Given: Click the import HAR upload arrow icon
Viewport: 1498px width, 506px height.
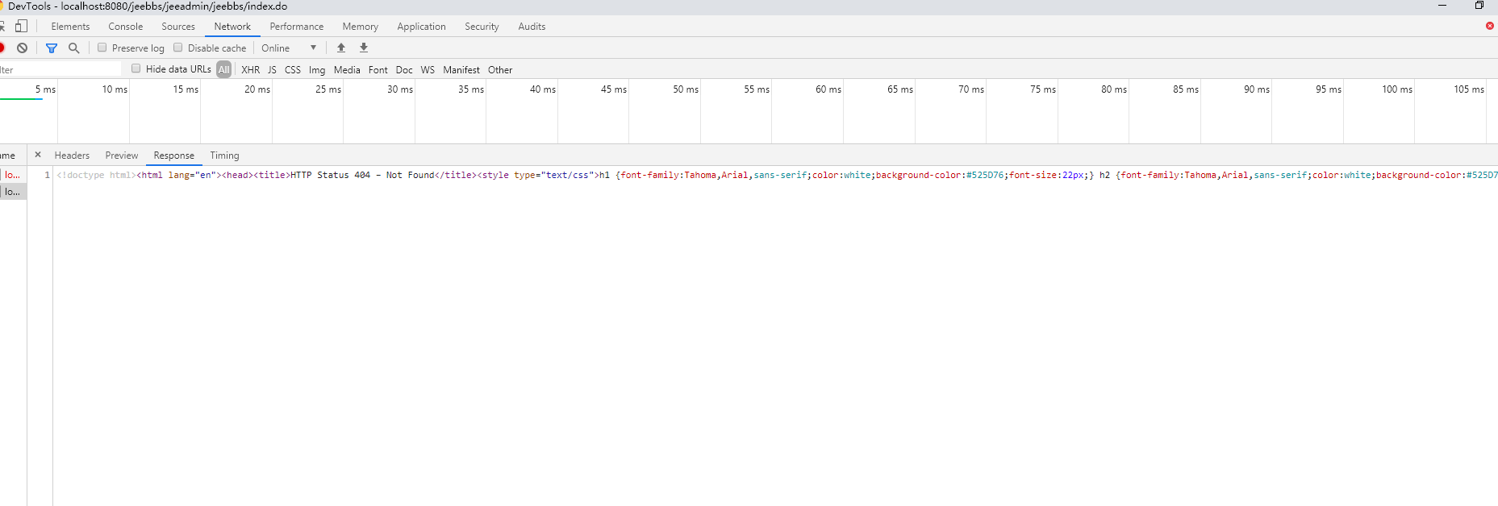Looking at the screenshot, I should point(341,48).
